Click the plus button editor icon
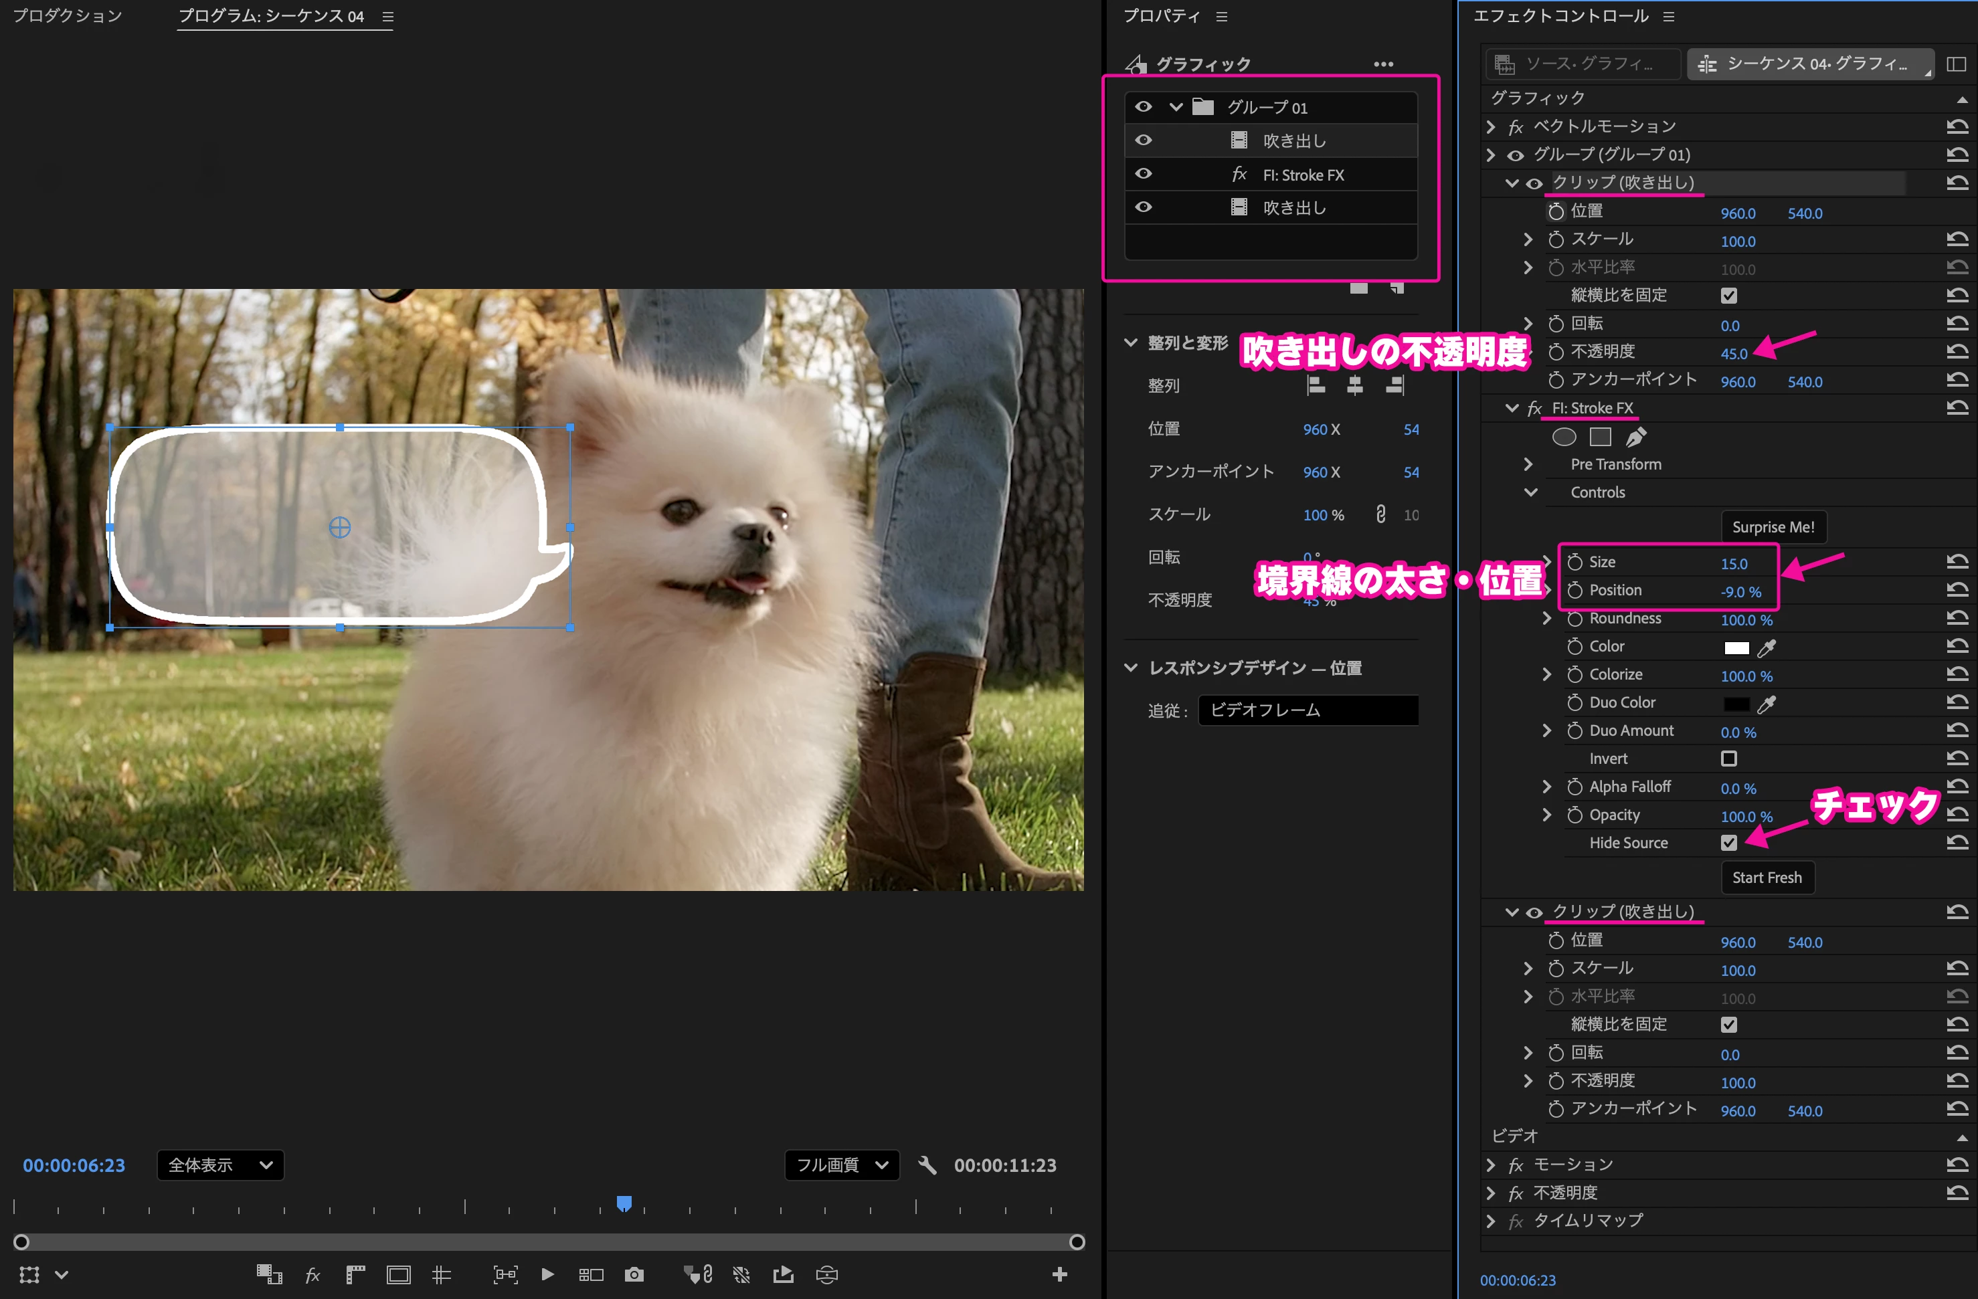The width and height of the screenshot is (1978, 1299). click(1059, 1274)
